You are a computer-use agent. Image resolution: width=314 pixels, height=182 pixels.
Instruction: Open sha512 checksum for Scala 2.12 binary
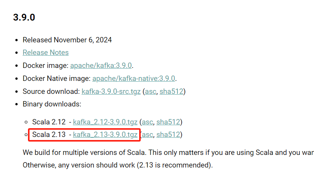[x=168, y=122]
